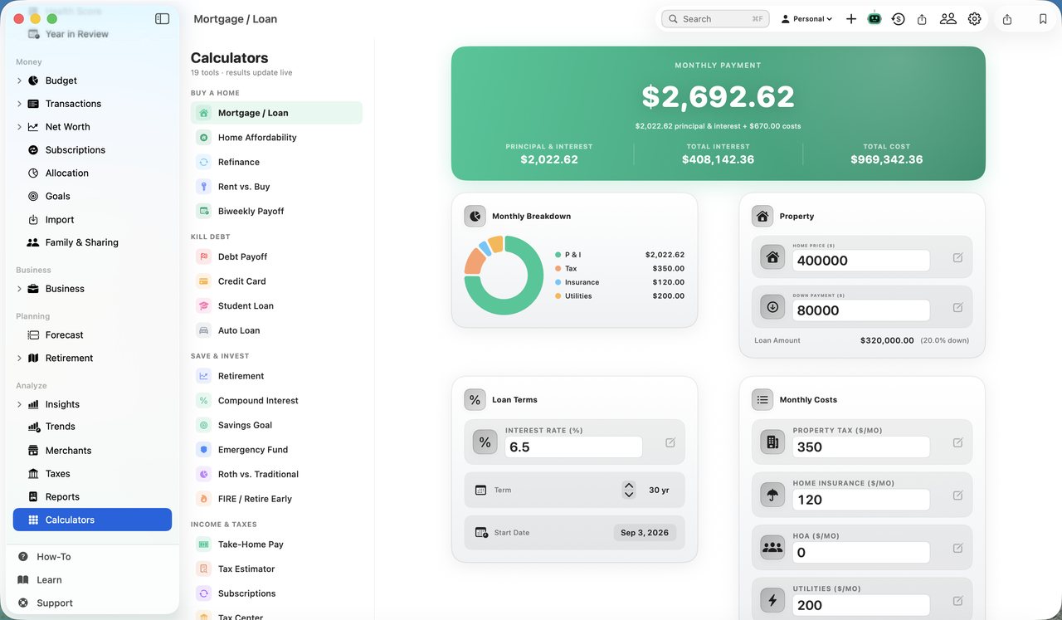
Task: Click the edit icon for Utilities
Action: tap(958, 601)
